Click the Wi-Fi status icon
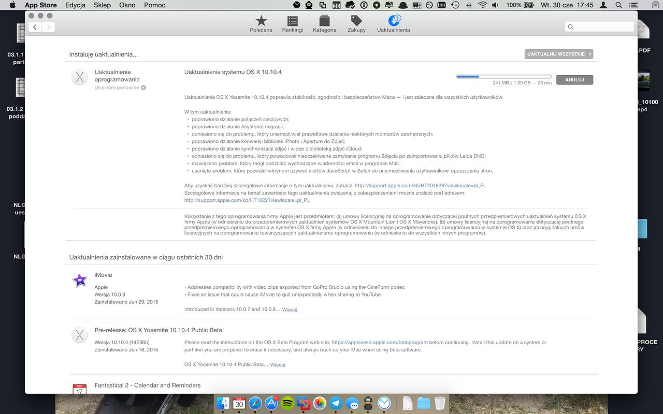Viewport: 663px width, 414px height. pyautogui.click(x=483, y=5)
